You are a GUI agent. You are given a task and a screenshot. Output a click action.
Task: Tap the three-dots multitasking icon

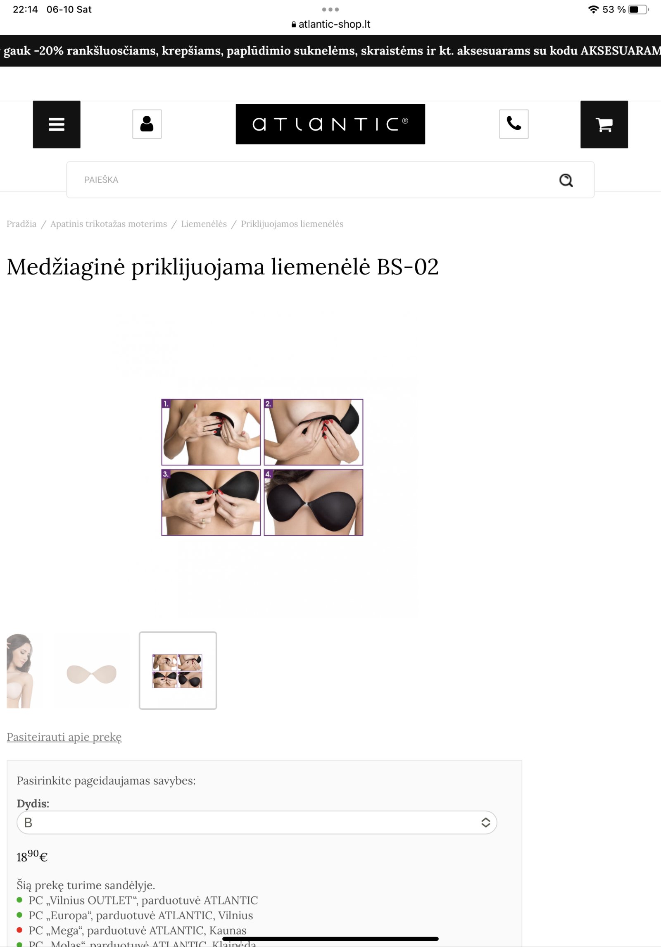pyautogui.click(x=330, y=9)
